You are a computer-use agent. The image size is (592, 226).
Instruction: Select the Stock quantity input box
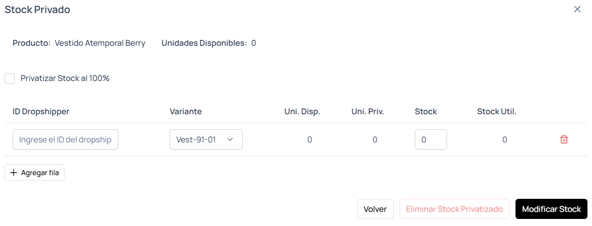431,139
